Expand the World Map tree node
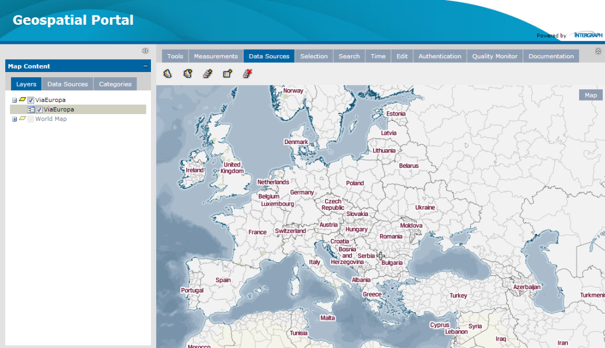605x348 pixels. [x=14, y=119]
